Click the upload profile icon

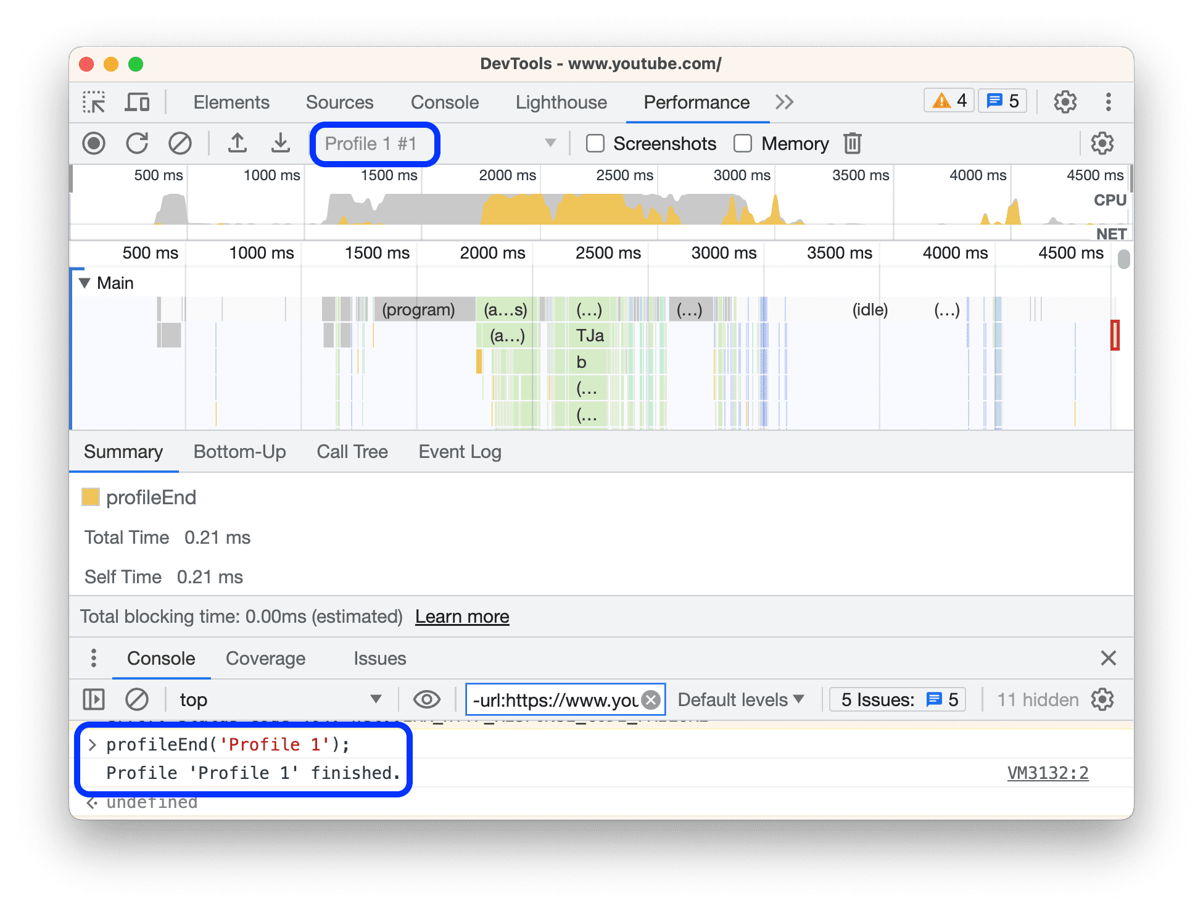(237, 144)
